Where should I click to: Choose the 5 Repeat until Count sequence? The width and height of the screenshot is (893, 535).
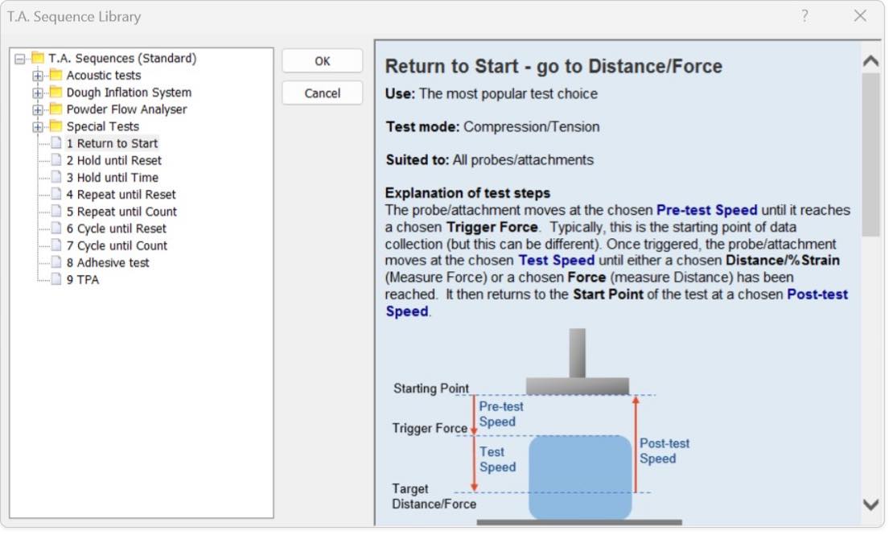tap(121, 212)
